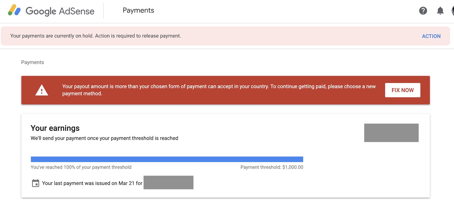Click the redacted earnings amount box
Screen dimensions: 454x202
pos(391,133)
